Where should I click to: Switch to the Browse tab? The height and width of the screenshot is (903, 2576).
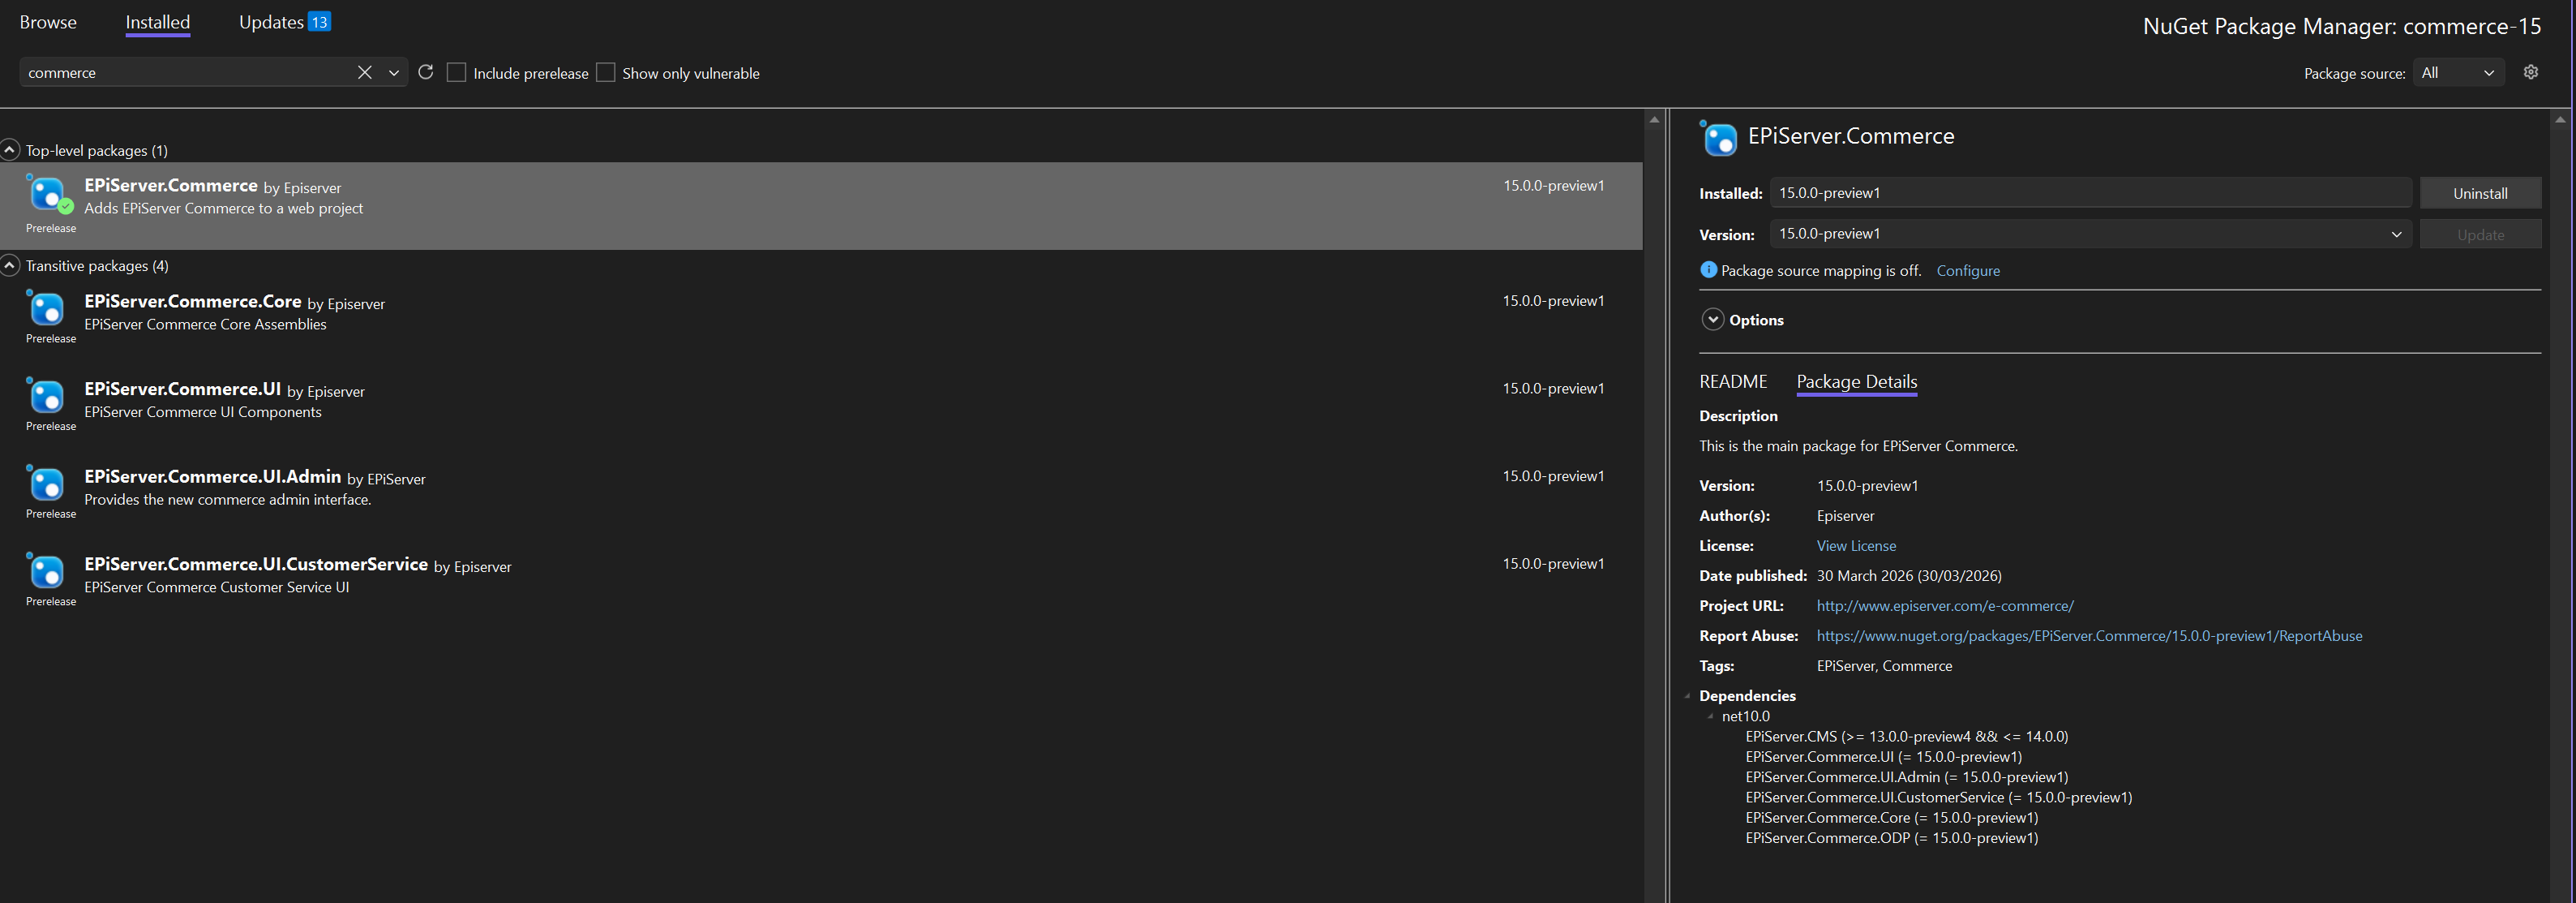coord(48,22)
